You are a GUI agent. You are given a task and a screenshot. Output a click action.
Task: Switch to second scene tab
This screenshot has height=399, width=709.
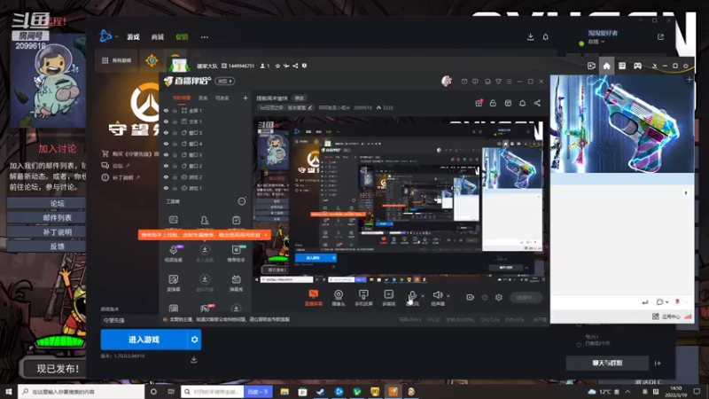(203, 98)
